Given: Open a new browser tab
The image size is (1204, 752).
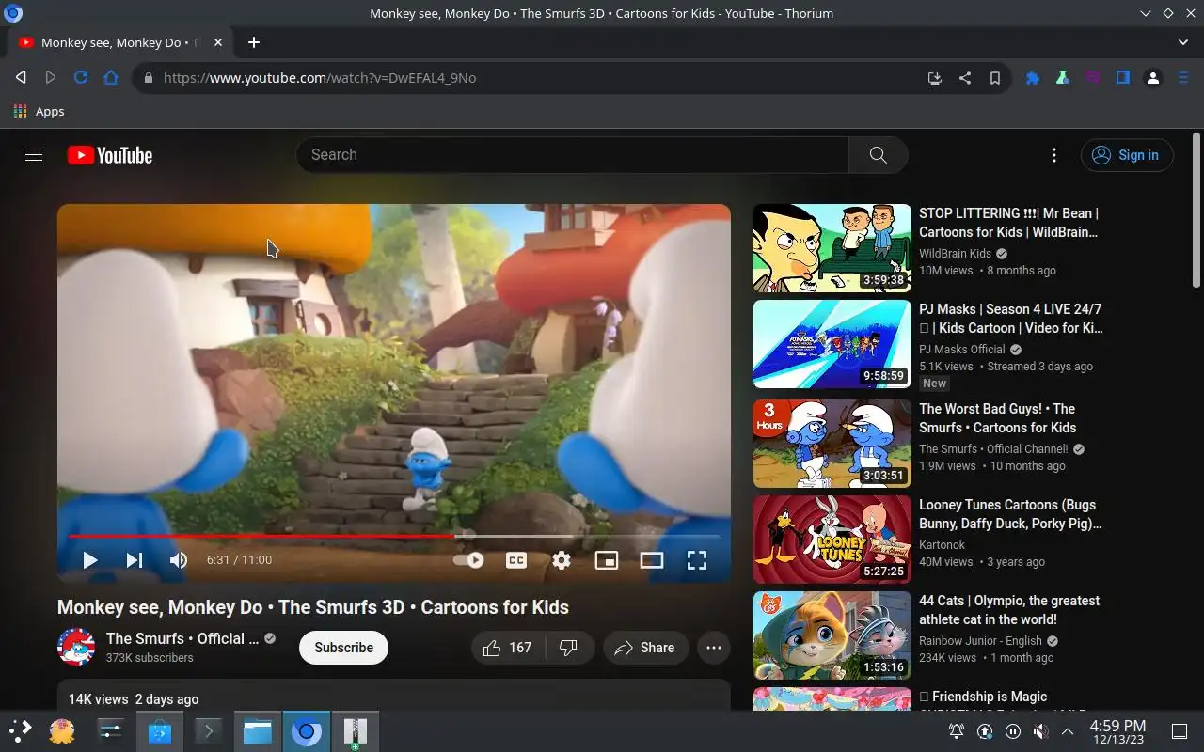Looking at the screenshot, I should pyautogui.click(x=254, y=42).
